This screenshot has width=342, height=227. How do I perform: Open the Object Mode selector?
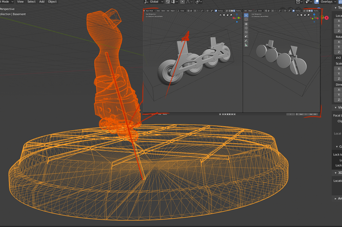(x=6, y=2)
